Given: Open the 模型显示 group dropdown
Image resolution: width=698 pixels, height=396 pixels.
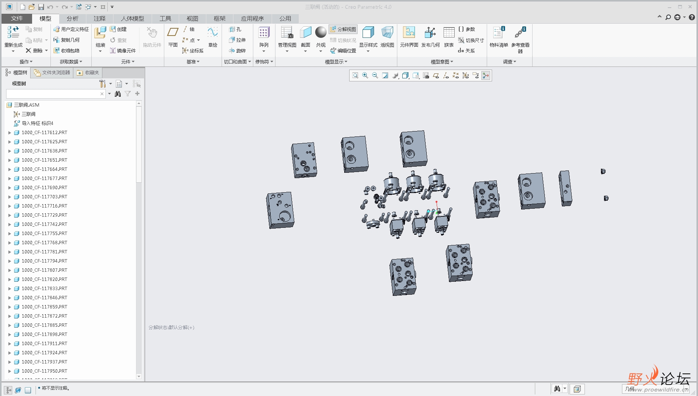Looking at the screenshot, I should pos(336,62).
